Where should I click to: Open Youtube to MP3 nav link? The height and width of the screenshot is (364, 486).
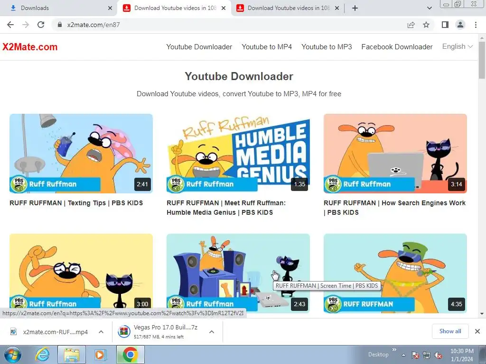click(327, 47)
